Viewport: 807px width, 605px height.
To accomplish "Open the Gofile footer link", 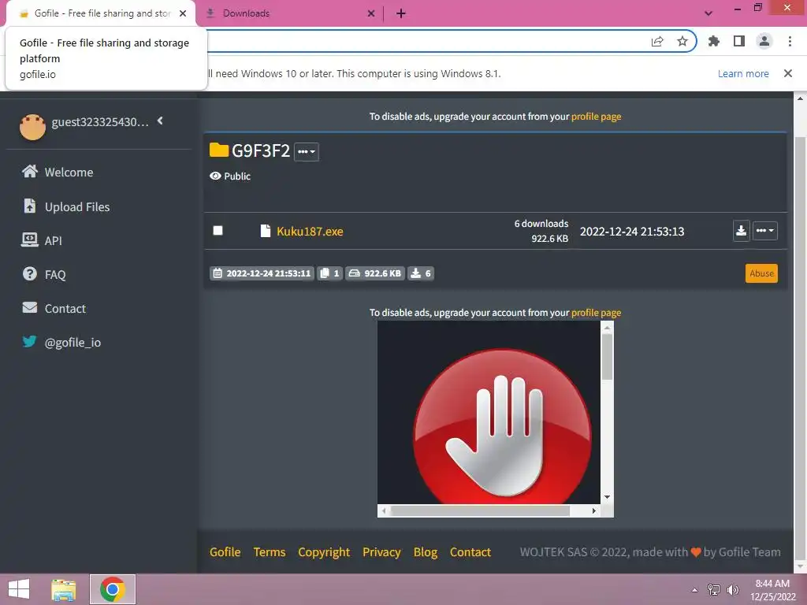I will click(x=225, y=552).
